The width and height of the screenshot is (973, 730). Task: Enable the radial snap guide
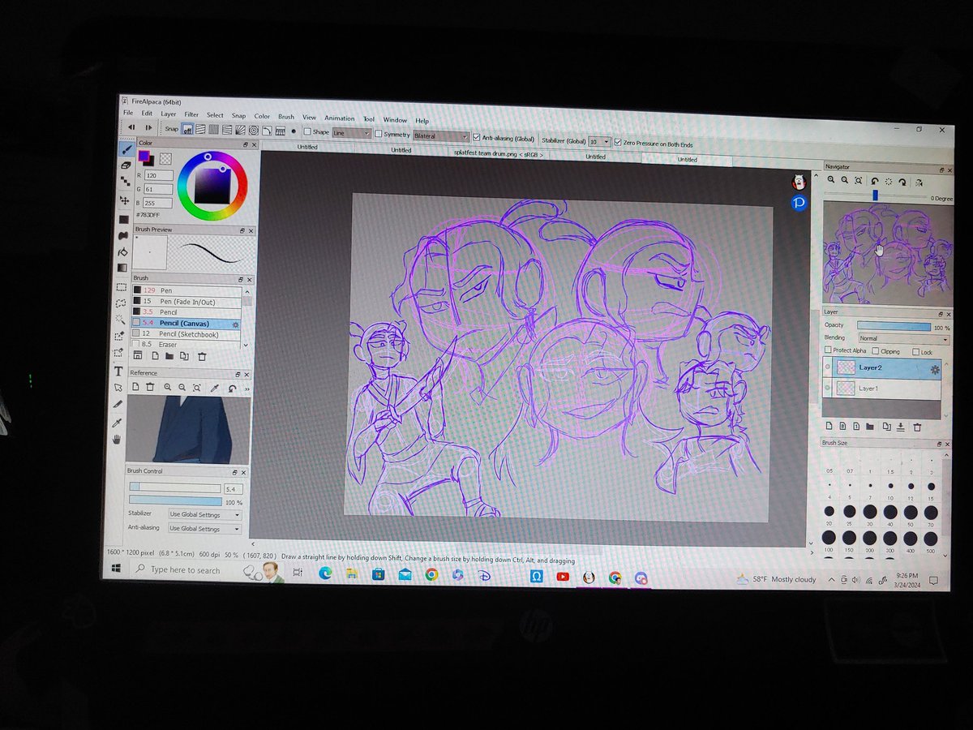[x=241, y=130]
